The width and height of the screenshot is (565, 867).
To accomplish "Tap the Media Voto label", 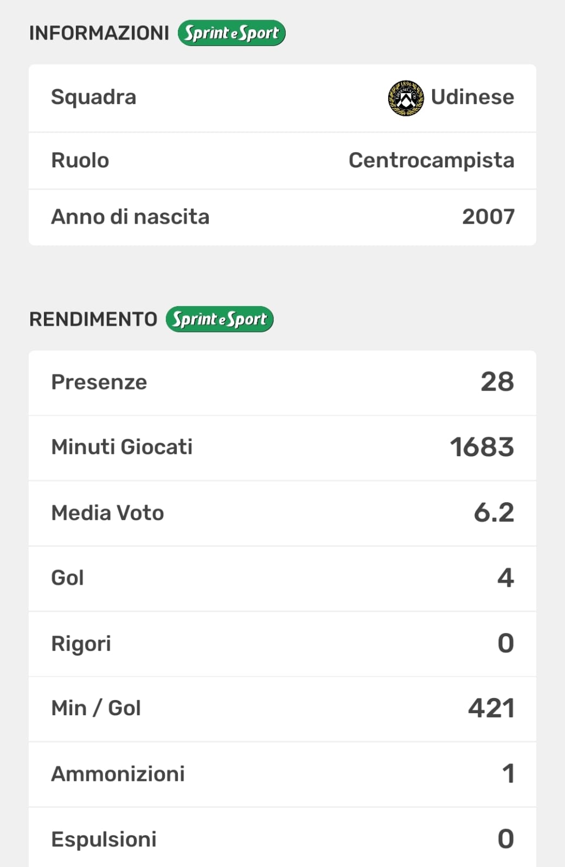I will pyautogui.click(x=107, y=513).
